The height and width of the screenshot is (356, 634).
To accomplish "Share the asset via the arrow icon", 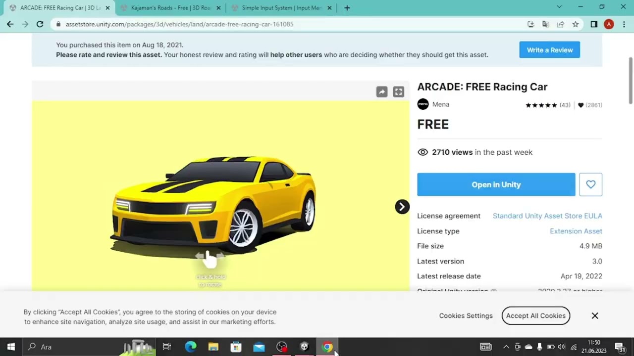I will click(381, 92).
